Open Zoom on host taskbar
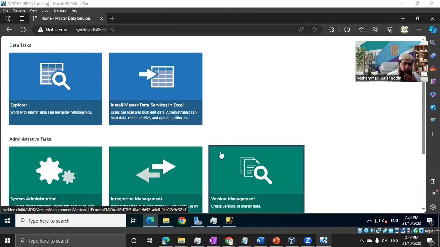The image size is (440, 247). (x=308, y=240)
